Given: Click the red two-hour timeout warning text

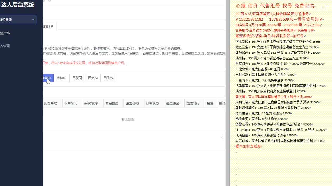Looking at the screenshot, I should coord(85,63).
